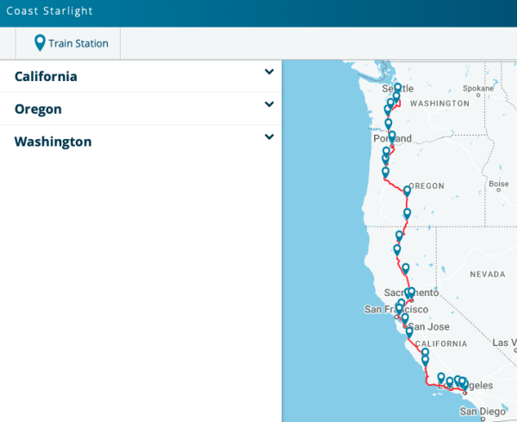Click the Oregon heading text
The width and height of the screenshot is (517, 422).
(38, 109)
